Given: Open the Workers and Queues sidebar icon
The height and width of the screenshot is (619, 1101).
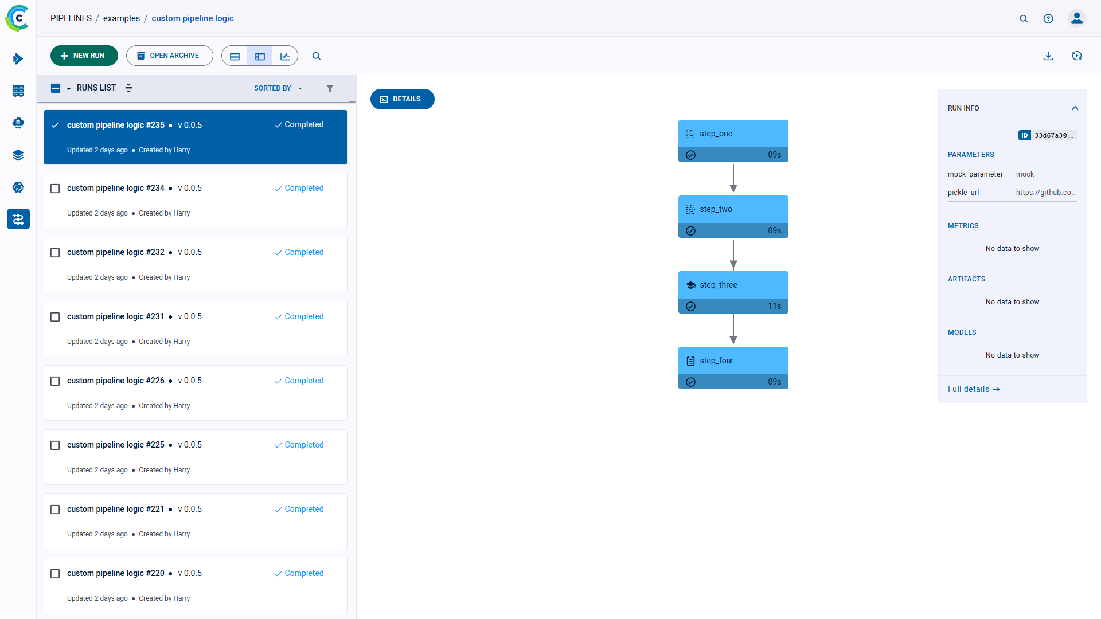Looking at the screenshot, I should click(18, 91).
